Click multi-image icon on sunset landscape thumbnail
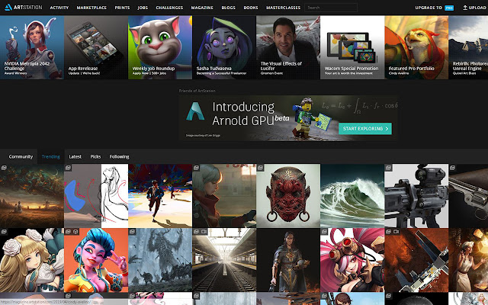488x305 pixels. tap(4, 168)
